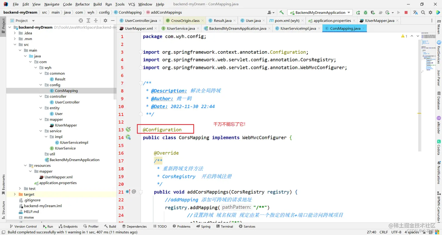Run with Coverage shield icon
This screenshot has height=235, width=442.
click(373, 13)
